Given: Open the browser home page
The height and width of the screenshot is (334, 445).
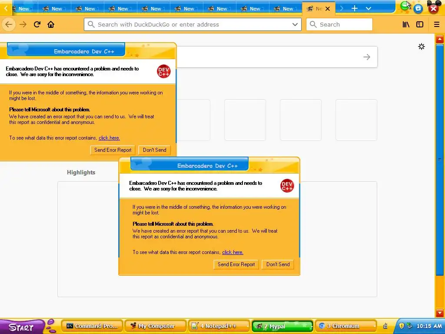Looking at the screenshot, I should coord(51,24).
